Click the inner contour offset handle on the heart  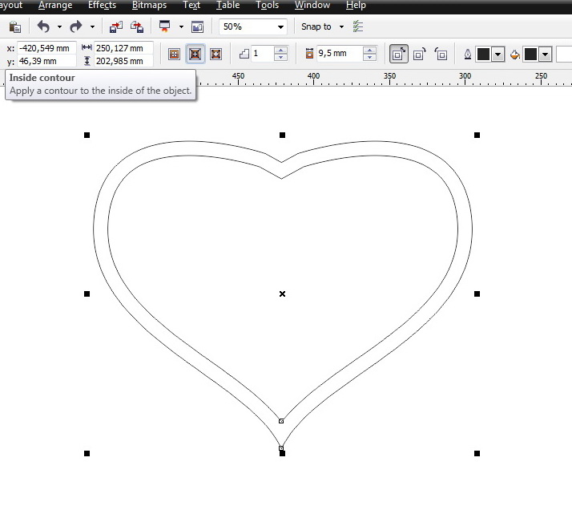[x=281, y=421]
